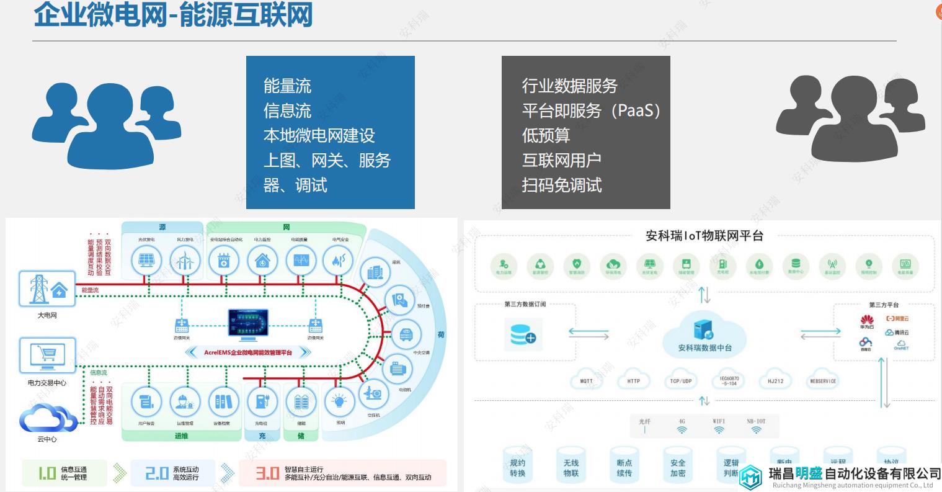Select the 电力交易中心 shopping cart monitor icon
Image resolution: width=942 pixels, height=492 pixels.
[47, 357]
